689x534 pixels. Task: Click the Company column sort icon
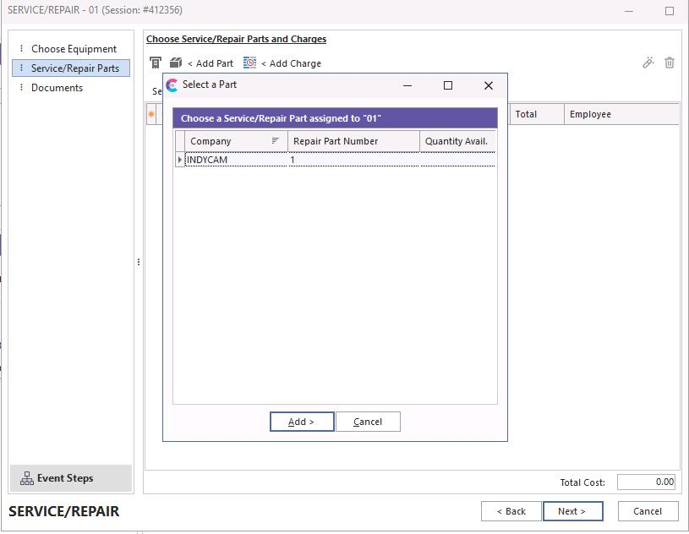276,141
